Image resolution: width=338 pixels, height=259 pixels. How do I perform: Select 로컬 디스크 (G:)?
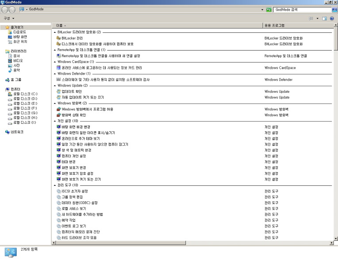(x=25, y=113)
